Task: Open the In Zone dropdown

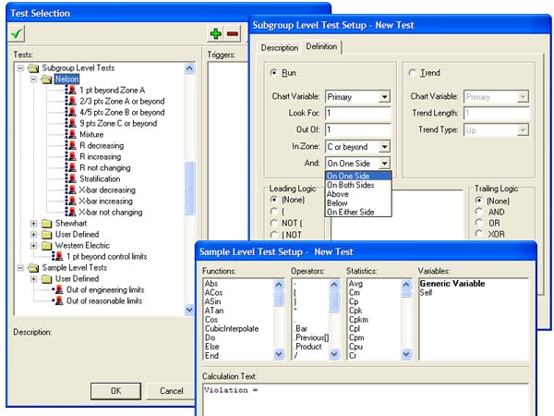Action: tap(384, 146)
